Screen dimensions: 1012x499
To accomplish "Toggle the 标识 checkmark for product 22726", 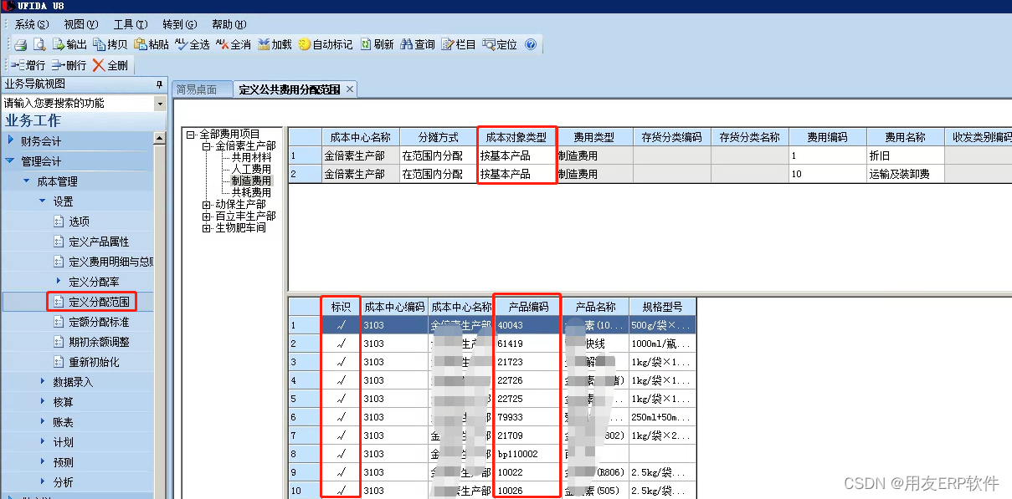I will 342,380.
